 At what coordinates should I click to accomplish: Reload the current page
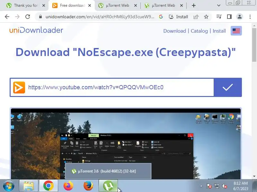(28, 17)
